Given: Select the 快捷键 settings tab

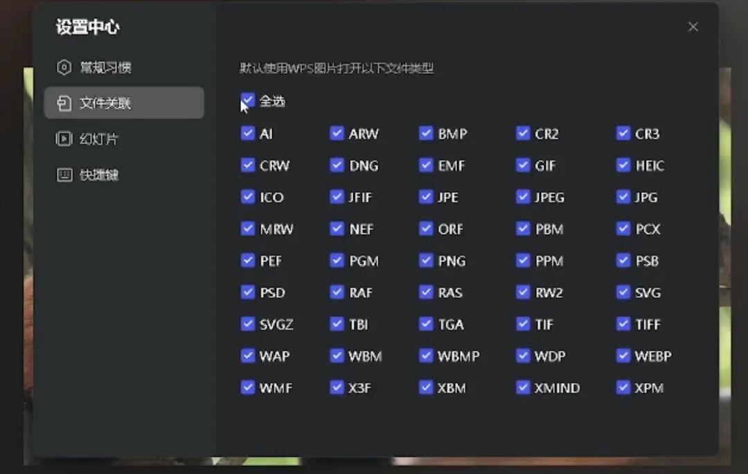Looking at the screenshot, I should coord(98,175).
